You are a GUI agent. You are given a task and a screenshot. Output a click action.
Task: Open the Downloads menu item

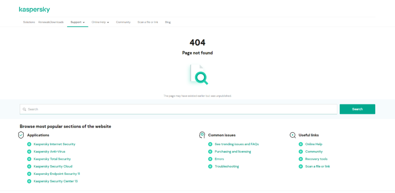click(x=57, y=22)
